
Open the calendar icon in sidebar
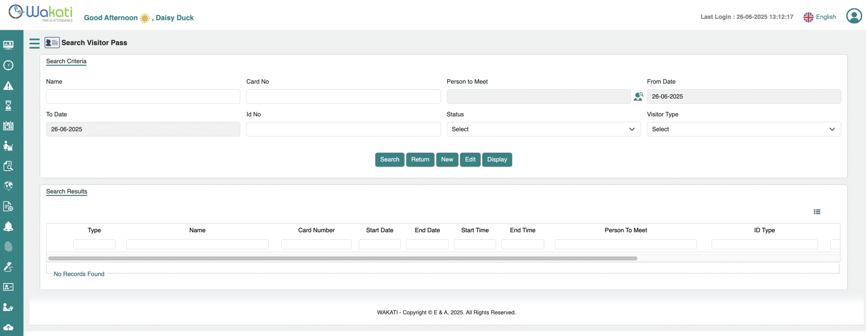(x=8, y=126)
